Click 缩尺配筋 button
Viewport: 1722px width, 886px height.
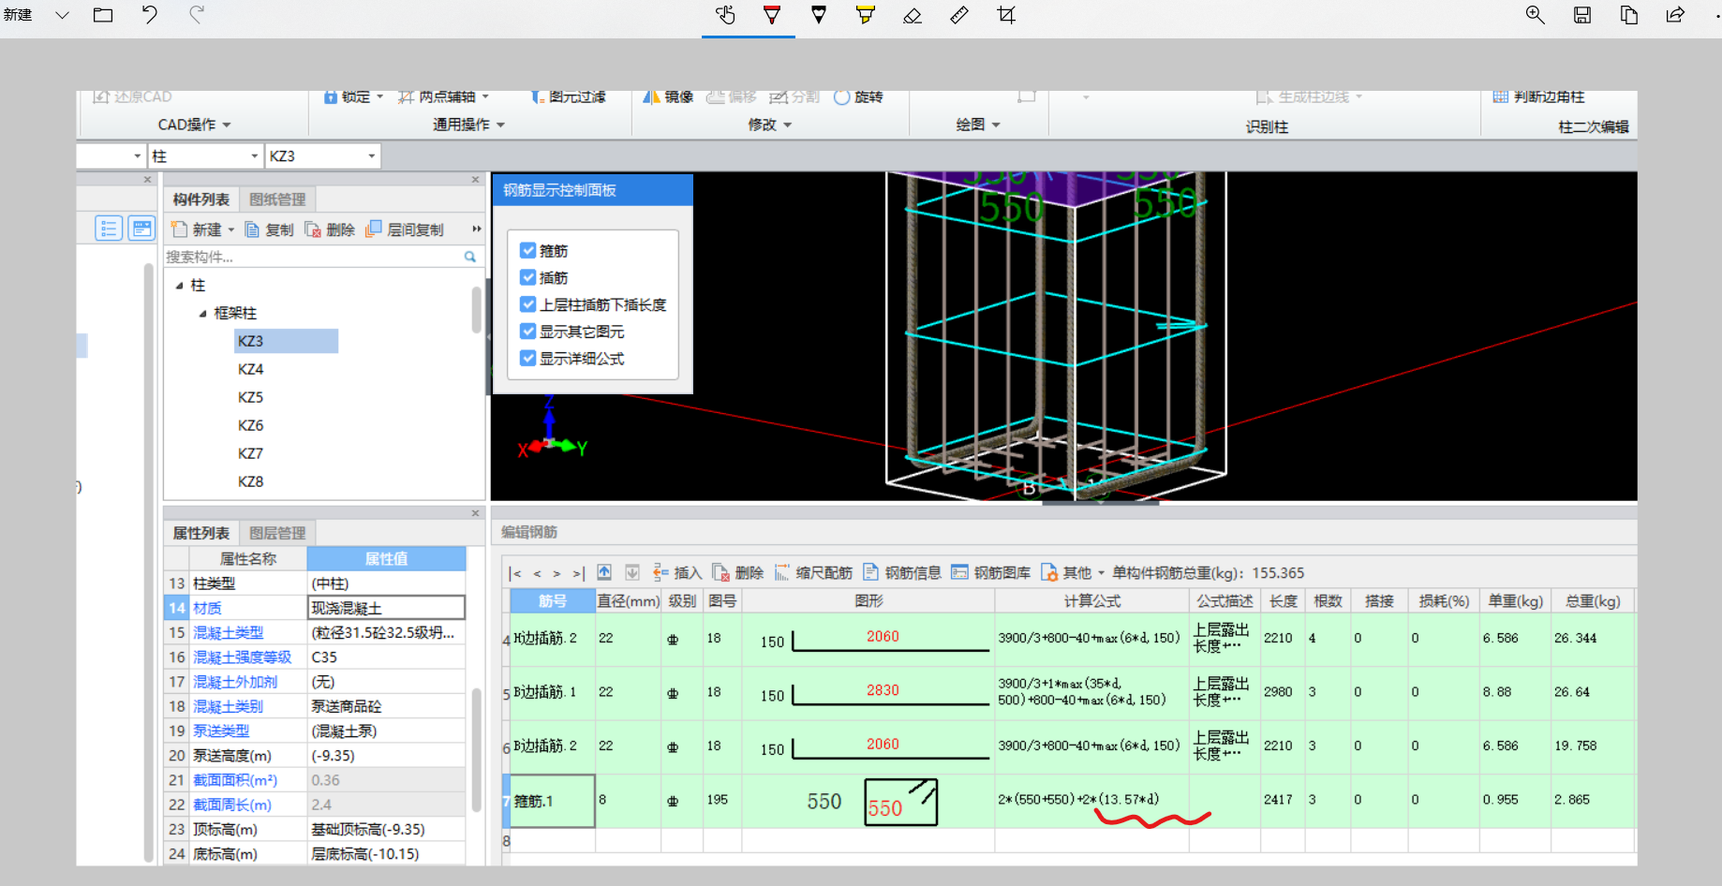click(x=813, y=572)
